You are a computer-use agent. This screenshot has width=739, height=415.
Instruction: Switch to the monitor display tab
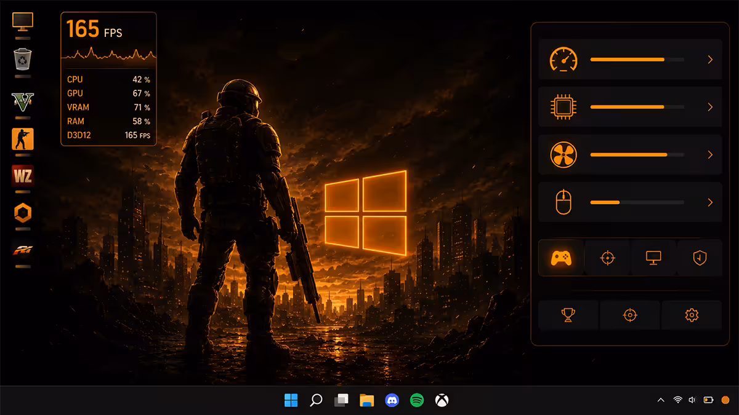pos(653,258)
